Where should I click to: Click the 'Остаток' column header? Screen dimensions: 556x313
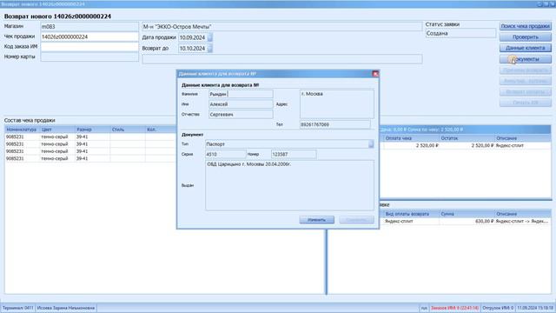pos(467,138)
